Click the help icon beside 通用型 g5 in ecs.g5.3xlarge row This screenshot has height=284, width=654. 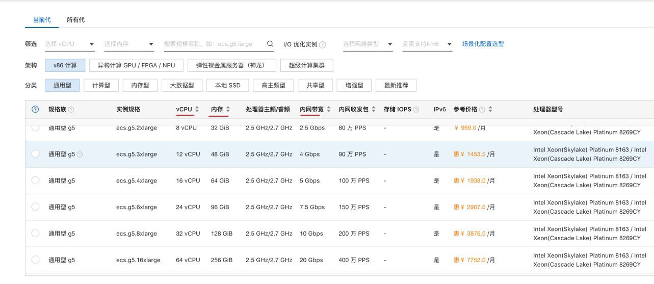point(80,154)
